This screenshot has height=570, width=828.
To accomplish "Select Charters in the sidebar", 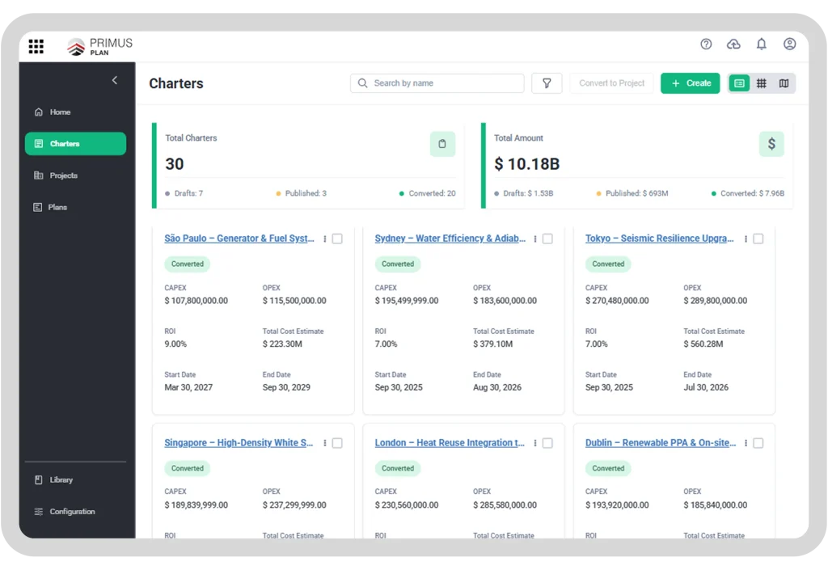I will click(x=75, y=144).
